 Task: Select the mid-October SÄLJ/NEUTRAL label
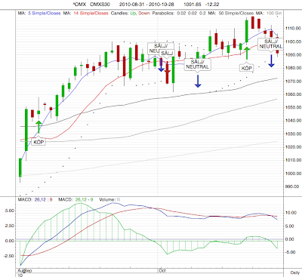(x=198, y=64)
